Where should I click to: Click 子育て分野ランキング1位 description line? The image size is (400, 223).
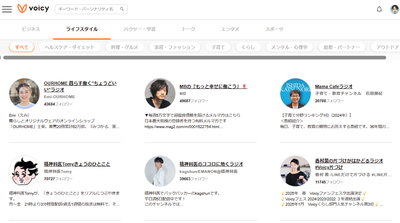(x=316, y=115)
